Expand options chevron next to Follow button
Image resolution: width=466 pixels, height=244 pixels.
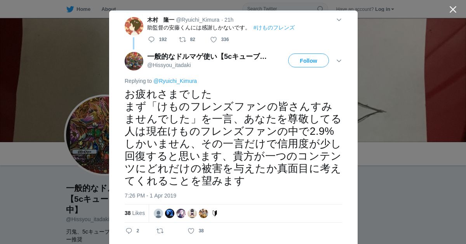click(339, 61)
